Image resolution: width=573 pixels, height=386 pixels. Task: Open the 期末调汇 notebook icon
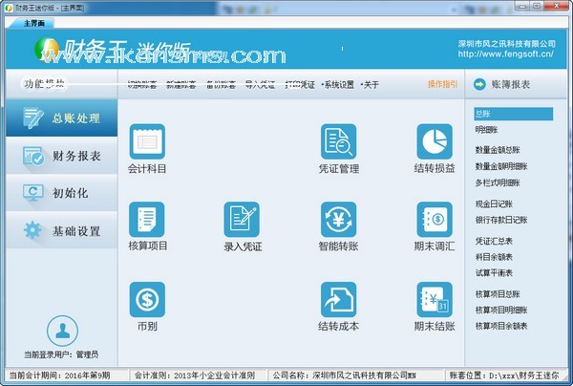(435, 219)
